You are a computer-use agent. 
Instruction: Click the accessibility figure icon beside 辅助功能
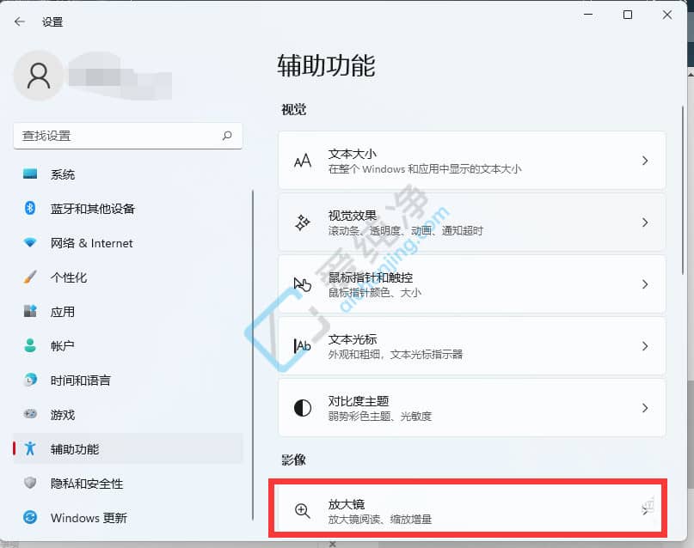(30, 448)
